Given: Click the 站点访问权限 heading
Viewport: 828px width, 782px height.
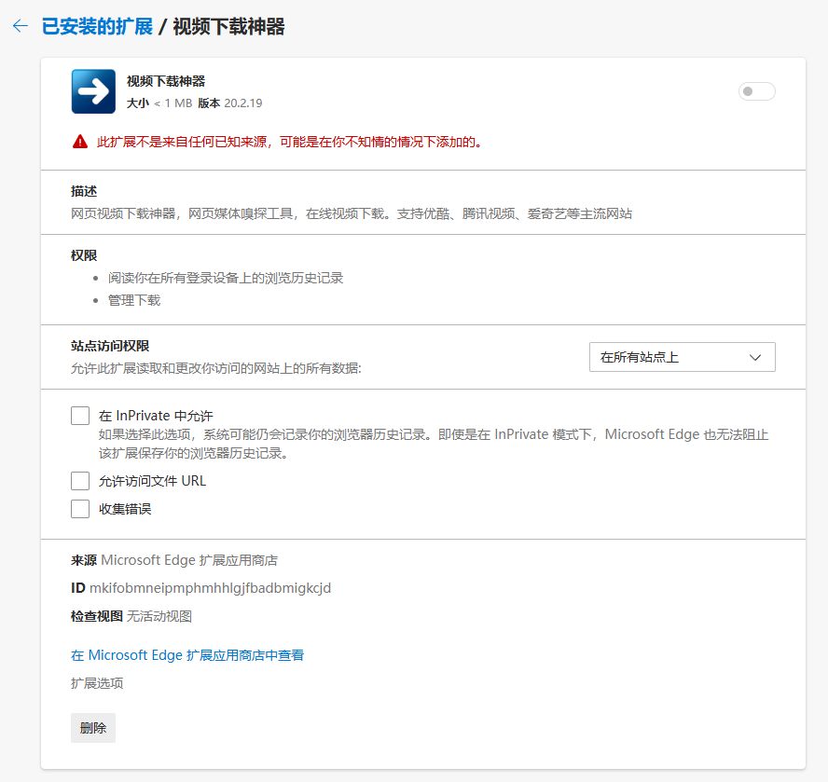Looking at the screenshot, I should [110, 346].
